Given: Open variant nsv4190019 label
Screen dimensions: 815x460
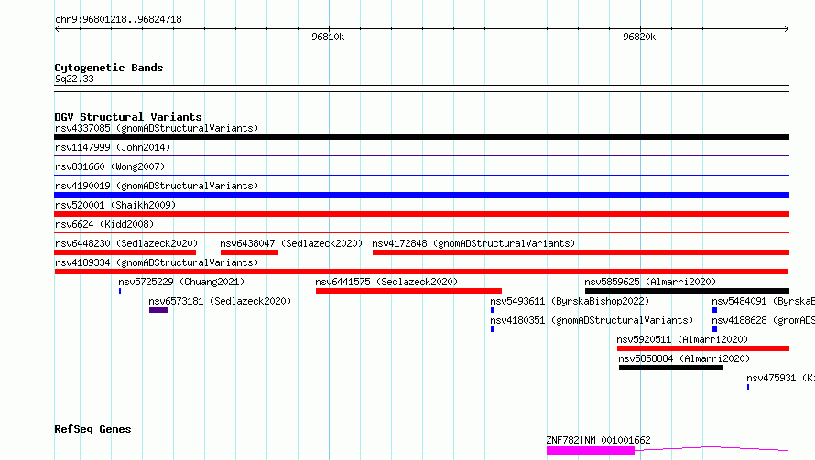Looking at the screenshot, I should 157,186.
